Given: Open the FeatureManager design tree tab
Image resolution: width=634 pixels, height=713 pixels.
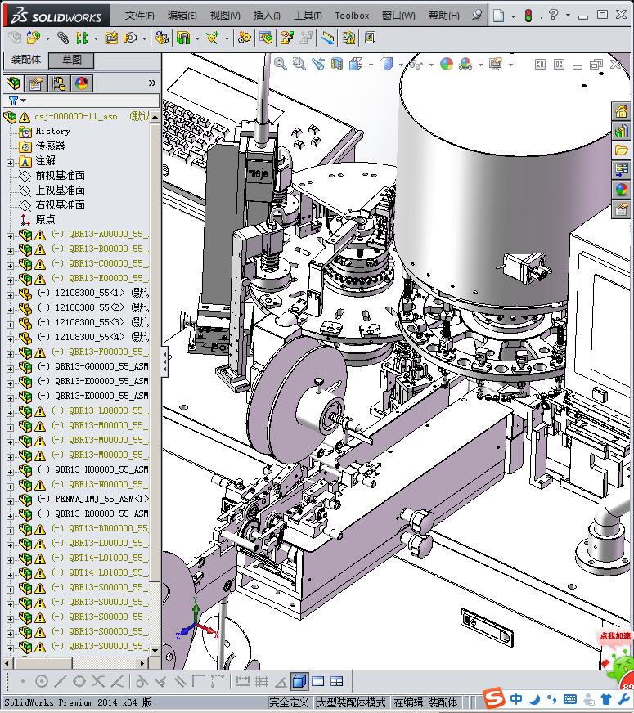Looking at the screenshot, I should [14, 83].
